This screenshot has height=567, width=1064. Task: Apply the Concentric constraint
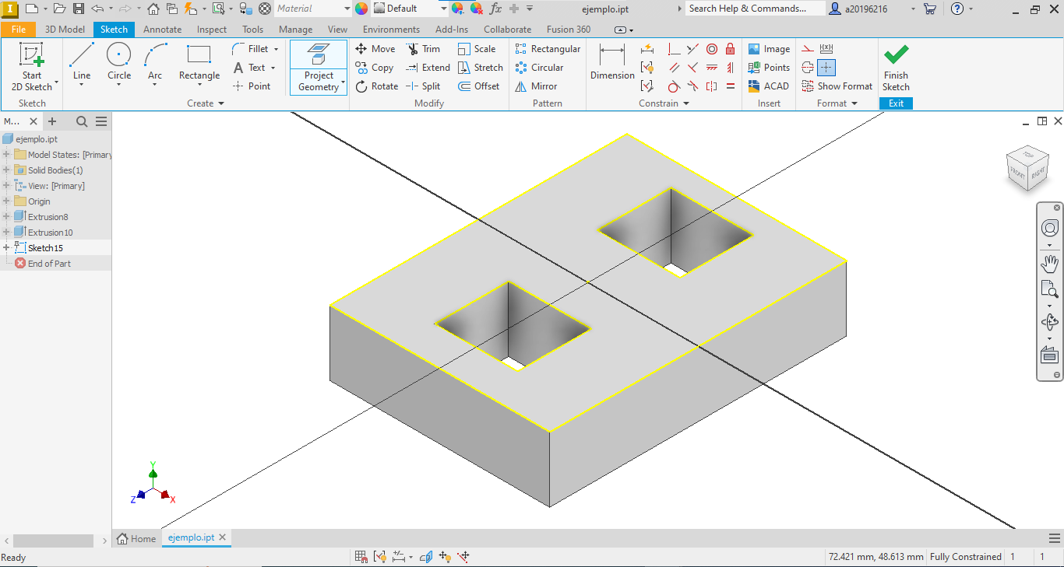(x=711, y=49)
